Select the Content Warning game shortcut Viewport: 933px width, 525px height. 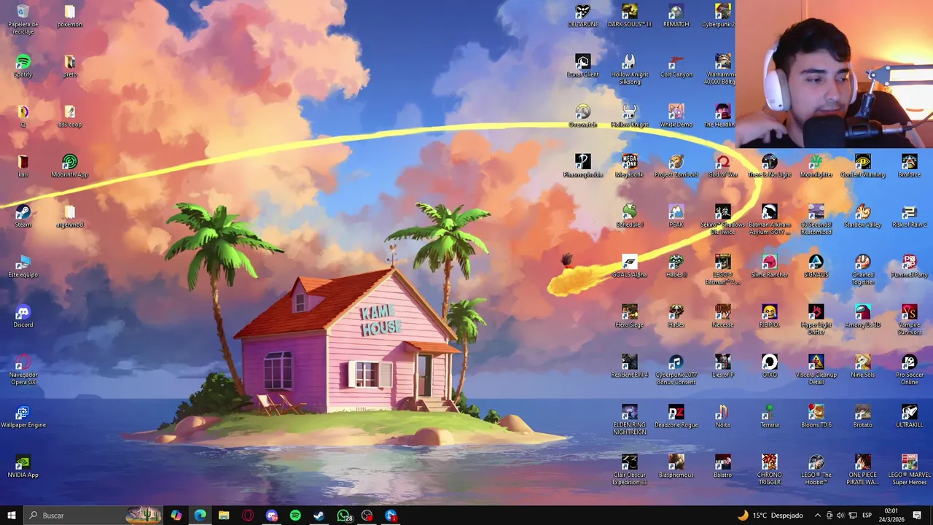(x=862, y=166)
